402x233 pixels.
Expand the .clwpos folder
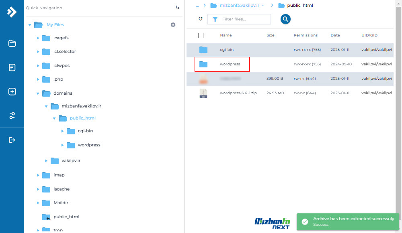click(38, 66)
